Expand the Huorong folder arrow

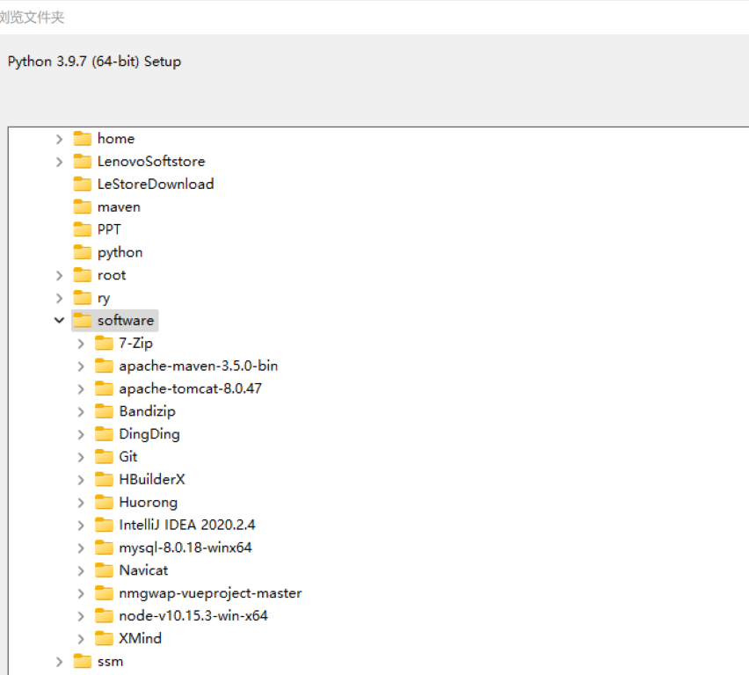click(81, 503)
